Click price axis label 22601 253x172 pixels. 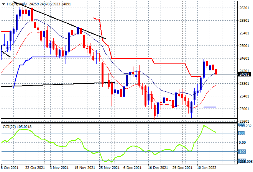point(244,122)
